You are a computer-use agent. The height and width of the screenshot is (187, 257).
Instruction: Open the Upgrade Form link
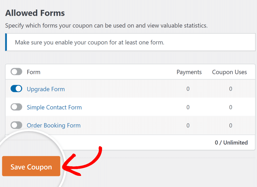[x=46, y=89]
